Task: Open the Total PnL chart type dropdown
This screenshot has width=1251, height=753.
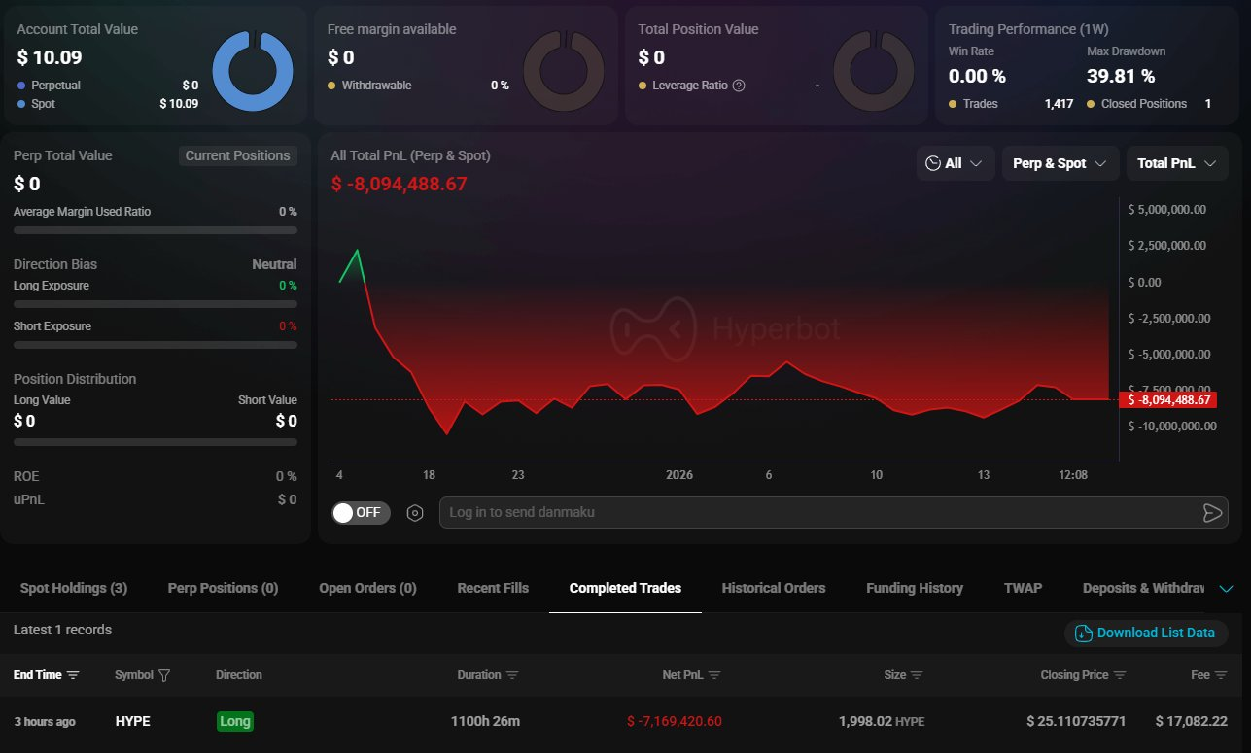Action: tap(1176, 163)
